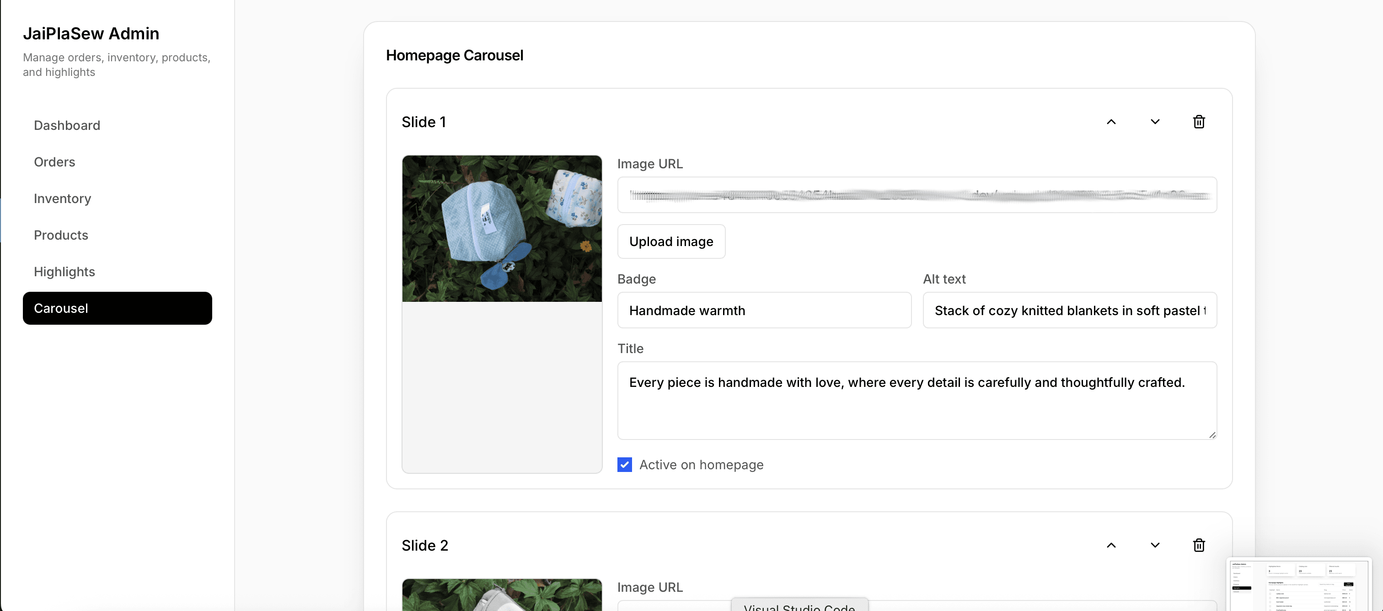The height and width of the screenshot is (611, 1383).
Task: Select the Carousel sidebar item
Action: click(x=117, y=308)
